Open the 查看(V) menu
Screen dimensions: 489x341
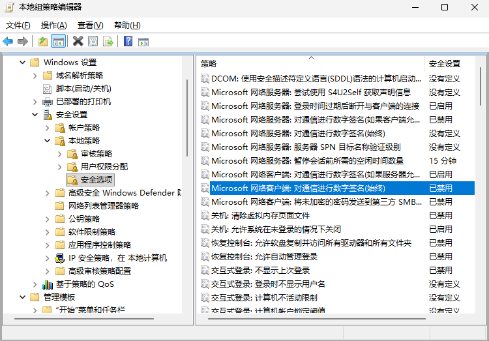(x=90, y=25)
